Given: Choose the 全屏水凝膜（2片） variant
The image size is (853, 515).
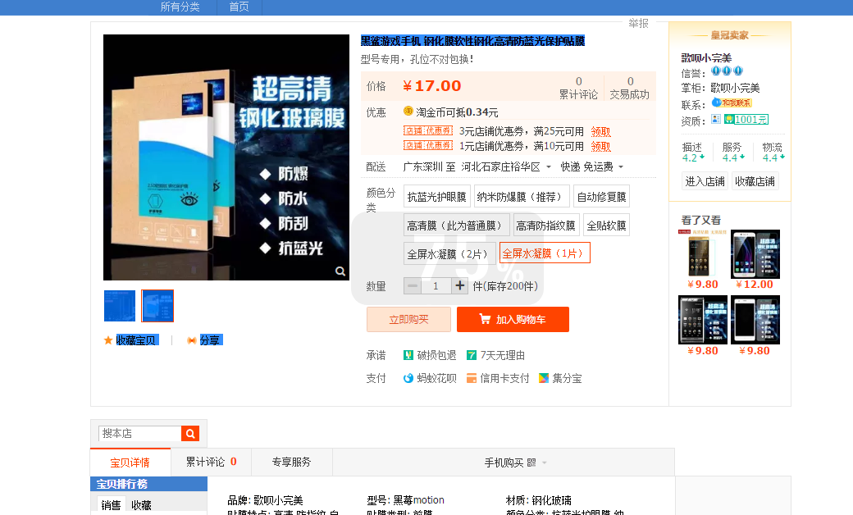Looking at the screenshot, I should click(449, 253).
